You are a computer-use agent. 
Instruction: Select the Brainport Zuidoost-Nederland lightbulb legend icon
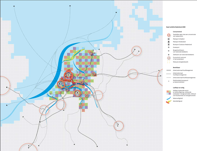pyautogui.click(x=169, y=44)
